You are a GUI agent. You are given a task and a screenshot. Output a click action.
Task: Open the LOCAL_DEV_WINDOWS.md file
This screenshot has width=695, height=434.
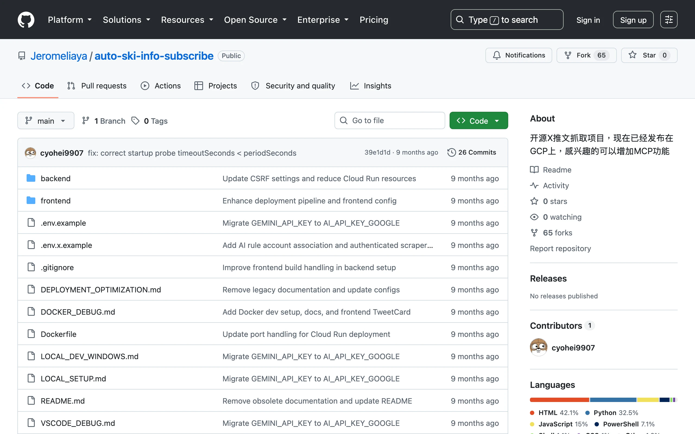pos(90,356)
